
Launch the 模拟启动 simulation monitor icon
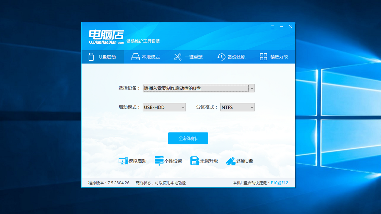(123, 161)
